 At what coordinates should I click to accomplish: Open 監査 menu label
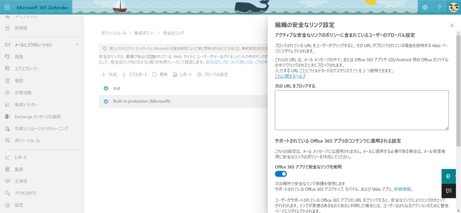19,169
